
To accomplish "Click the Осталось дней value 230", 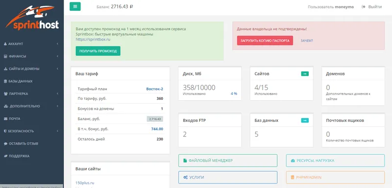I will pos(160,139).
